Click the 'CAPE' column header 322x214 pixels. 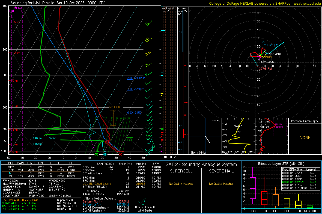click(21, 163)
